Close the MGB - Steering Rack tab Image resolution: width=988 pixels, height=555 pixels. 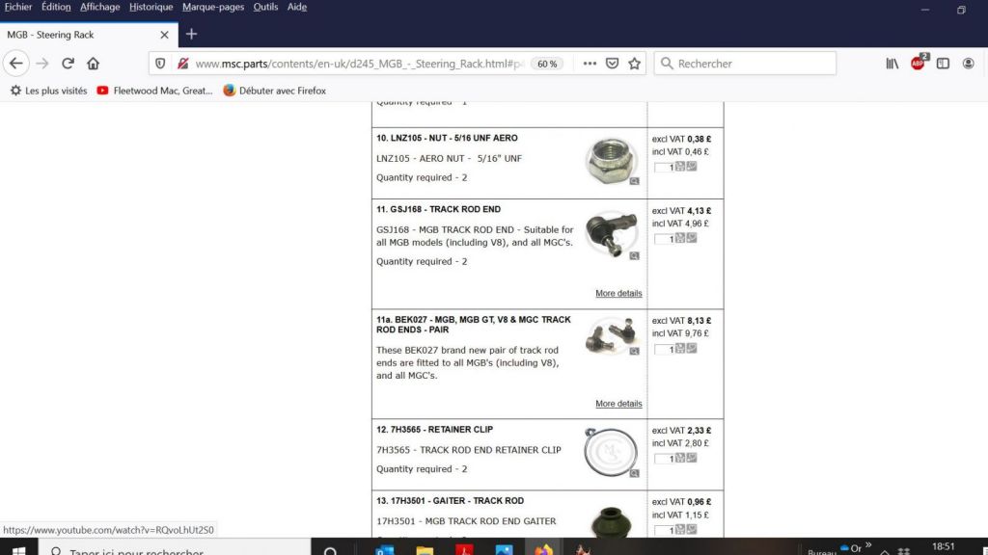pyautogui.click(x=164, y=35)
